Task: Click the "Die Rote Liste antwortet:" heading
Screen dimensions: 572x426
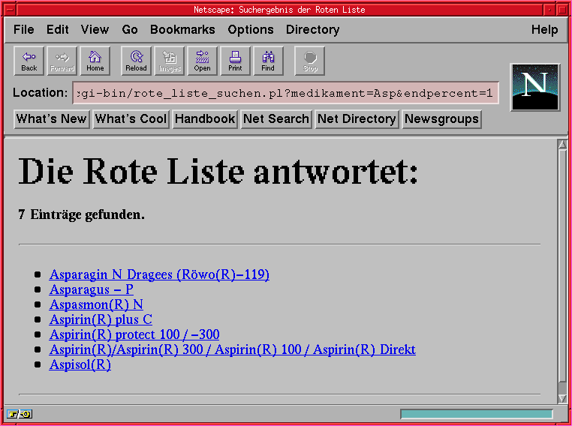Action: tap(218, 171)
